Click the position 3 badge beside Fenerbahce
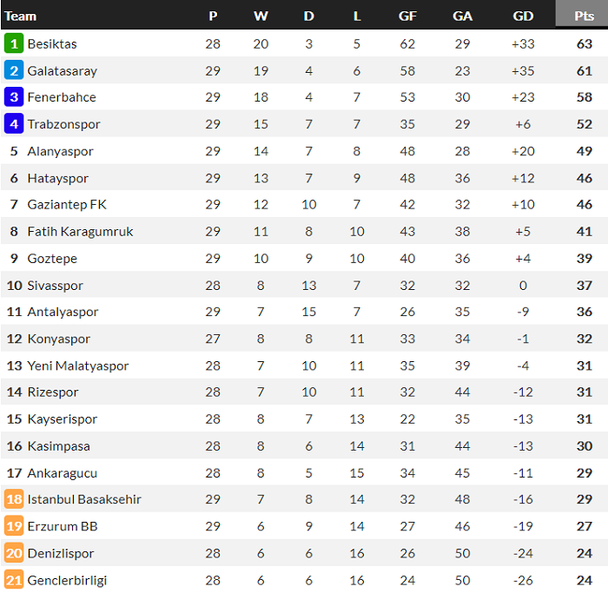The image size is (608, 593). 14,97
